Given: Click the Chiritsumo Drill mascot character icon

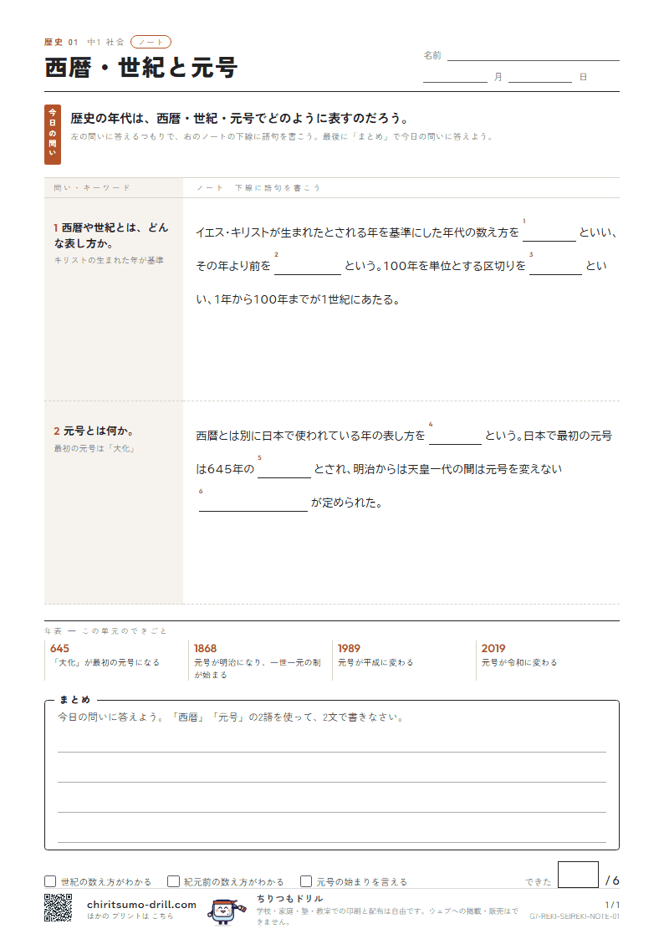Looking at the screenshot, I should pyautogui.click(x=226, y=911).
